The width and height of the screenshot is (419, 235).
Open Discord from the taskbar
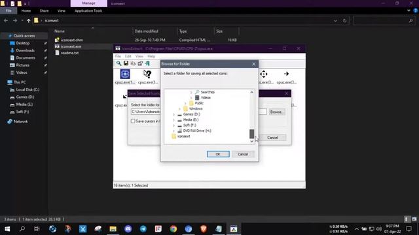128,229
